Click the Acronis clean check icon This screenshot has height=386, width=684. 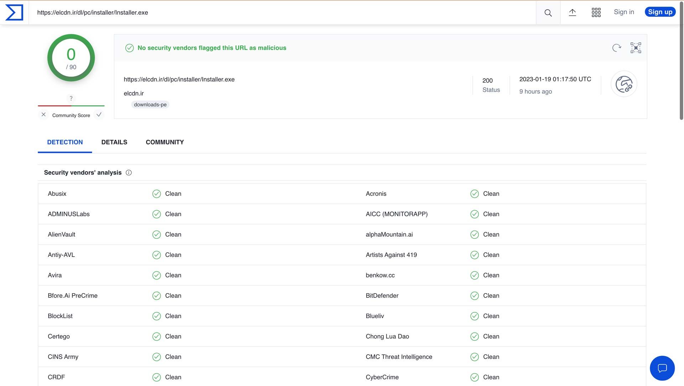(475, 194)
